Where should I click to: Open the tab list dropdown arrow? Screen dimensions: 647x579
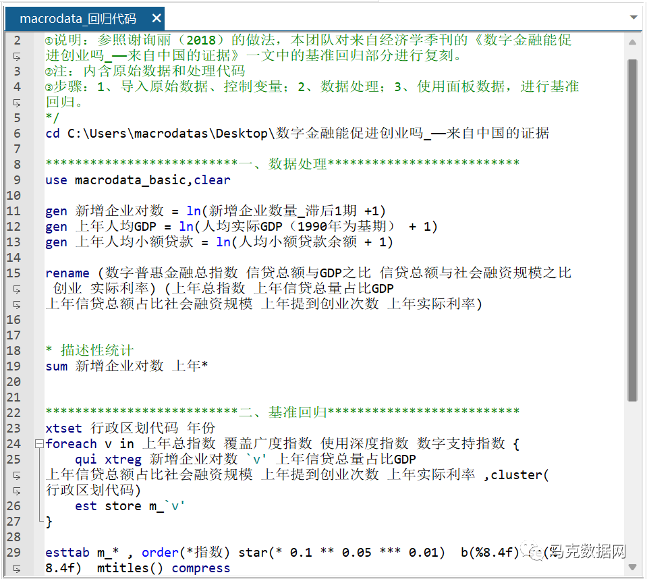click(634, 18)
